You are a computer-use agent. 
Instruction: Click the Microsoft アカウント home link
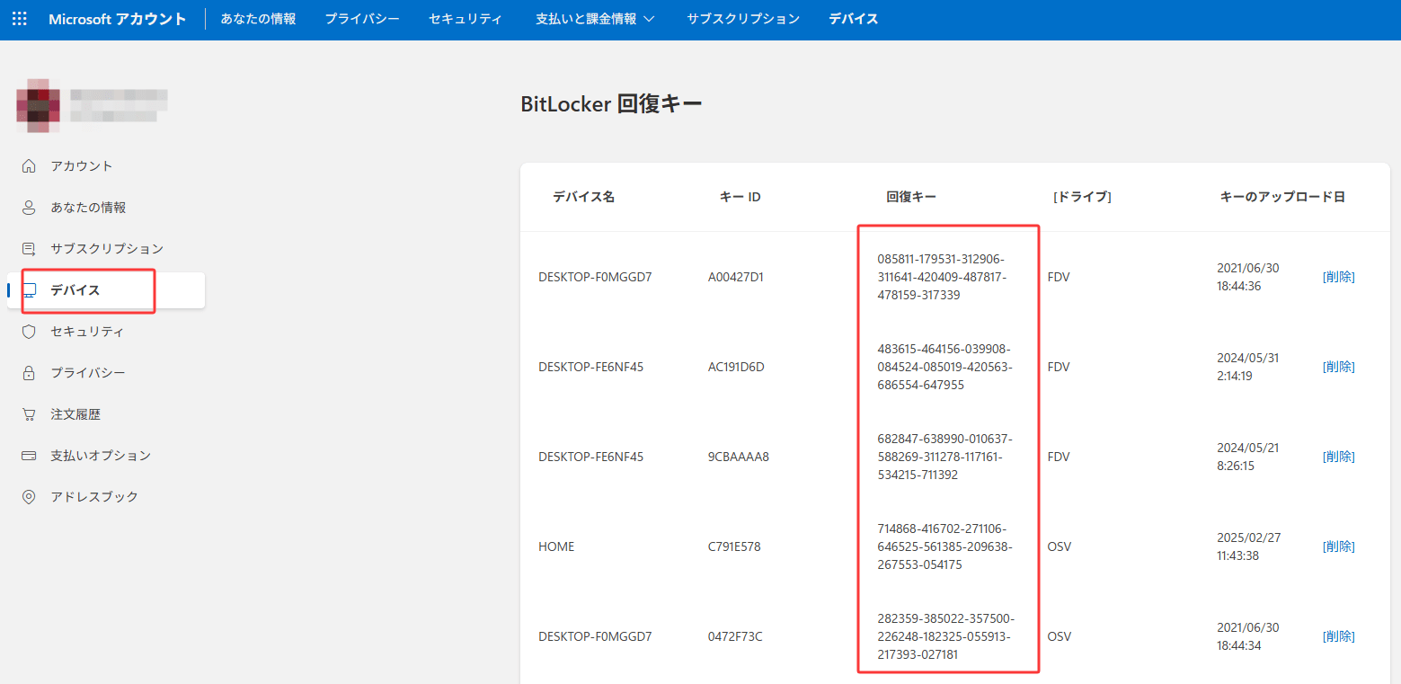click(118, 18)
